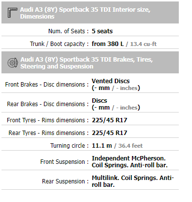
Task: Select the Vented Discs value
Action: (x=111, y=81)
